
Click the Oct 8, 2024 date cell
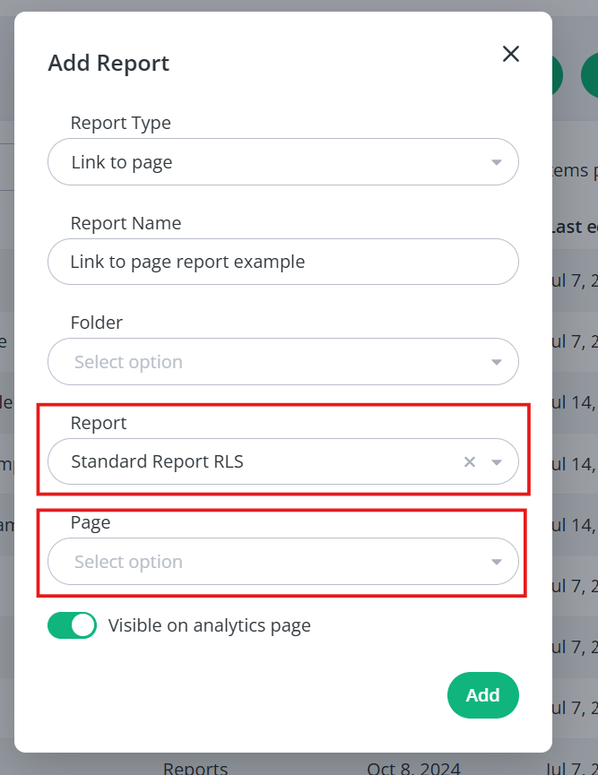(413, 768)
